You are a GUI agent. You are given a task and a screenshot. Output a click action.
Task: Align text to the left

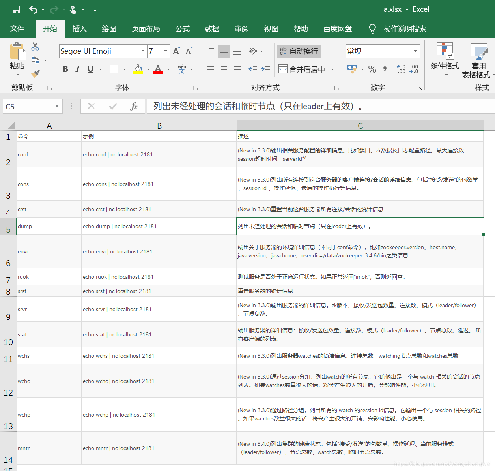pyautogui.click(x=211, y=69)
